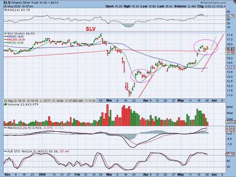Click the small line icon before RSI(14)

click(x=5, y=10)
